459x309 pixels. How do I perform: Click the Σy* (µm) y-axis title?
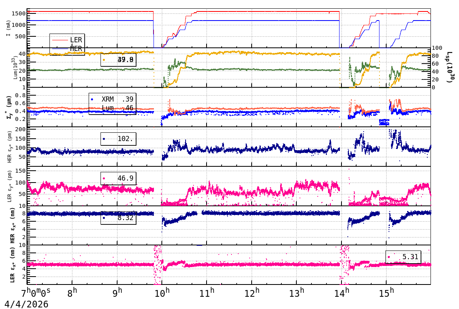click(x=9, y=107)
